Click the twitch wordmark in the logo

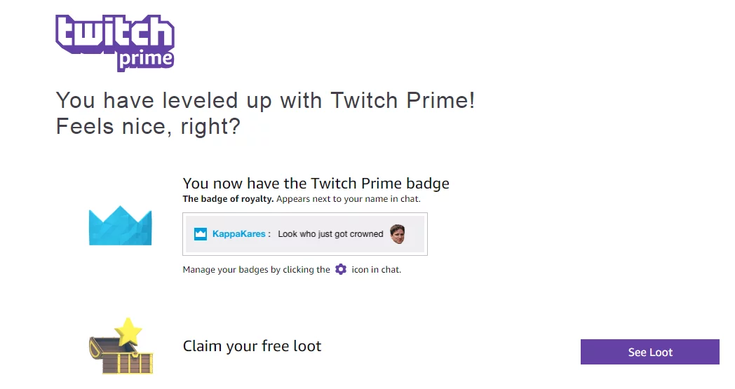coord(114,33)
